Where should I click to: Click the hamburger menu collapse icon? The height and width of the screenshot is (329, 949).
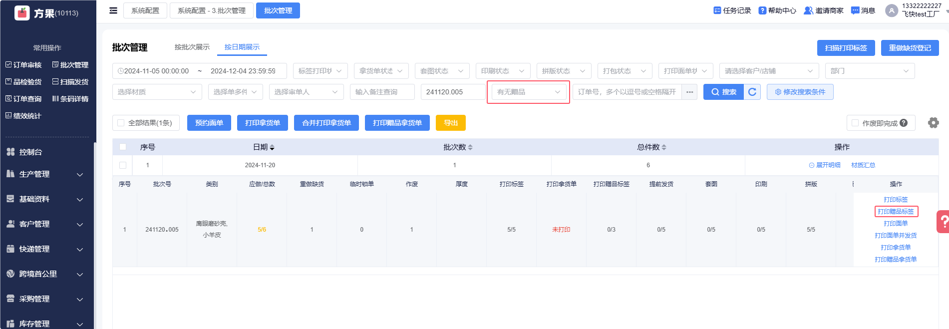click(113, 10)
